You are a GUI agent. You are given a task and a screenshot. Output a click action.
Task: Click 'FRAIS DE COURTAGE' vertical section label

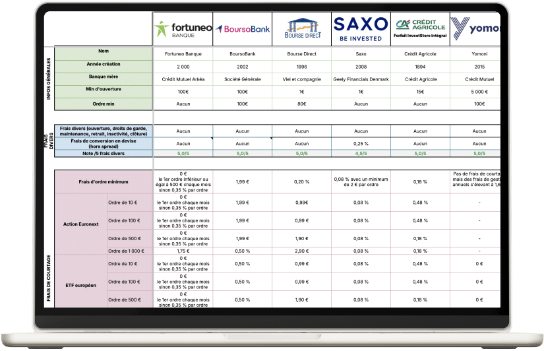49,278
